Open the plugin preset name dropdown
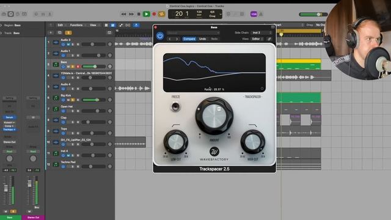 [193, 32]
